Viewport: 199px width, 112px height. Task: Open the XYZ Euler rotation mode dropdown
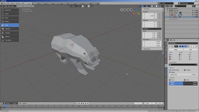pos(152,29)
